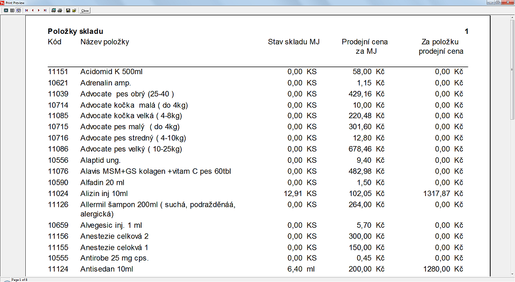Click the item name 'Alizin inj 10ml'
This screenshot has width=515, height=282.
(x=104, y=193)
